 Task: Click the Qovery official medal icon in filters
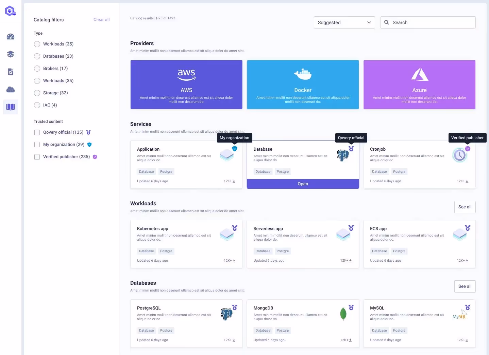pos(88,132)
